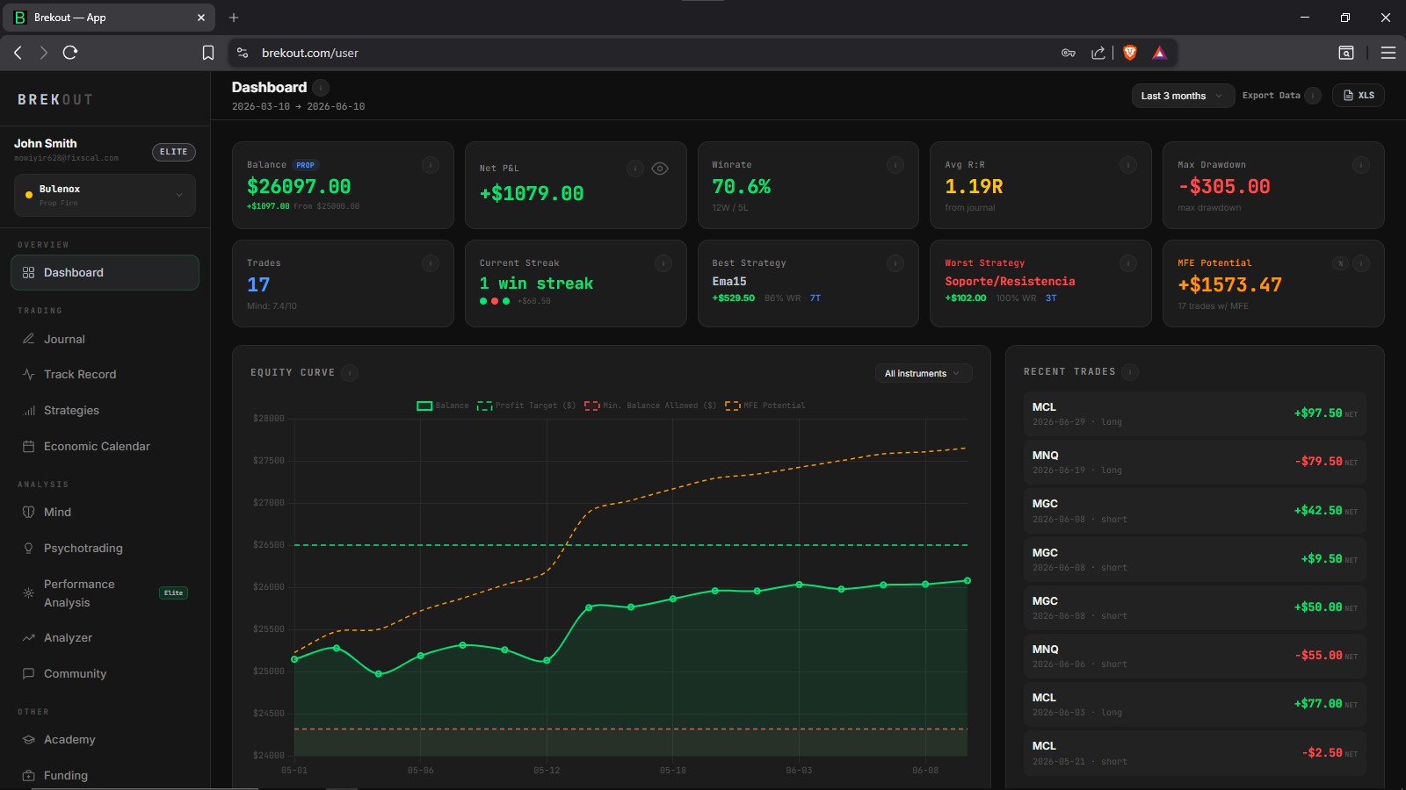Select the MCL +$77.00 trade row
Viewport: 1406px width, 790px height.
pos(1195,704)
